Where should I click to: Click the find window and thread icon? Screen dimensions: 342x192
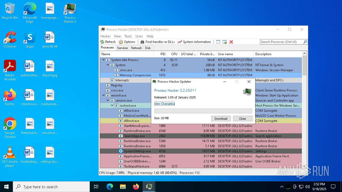coord(224,42)
